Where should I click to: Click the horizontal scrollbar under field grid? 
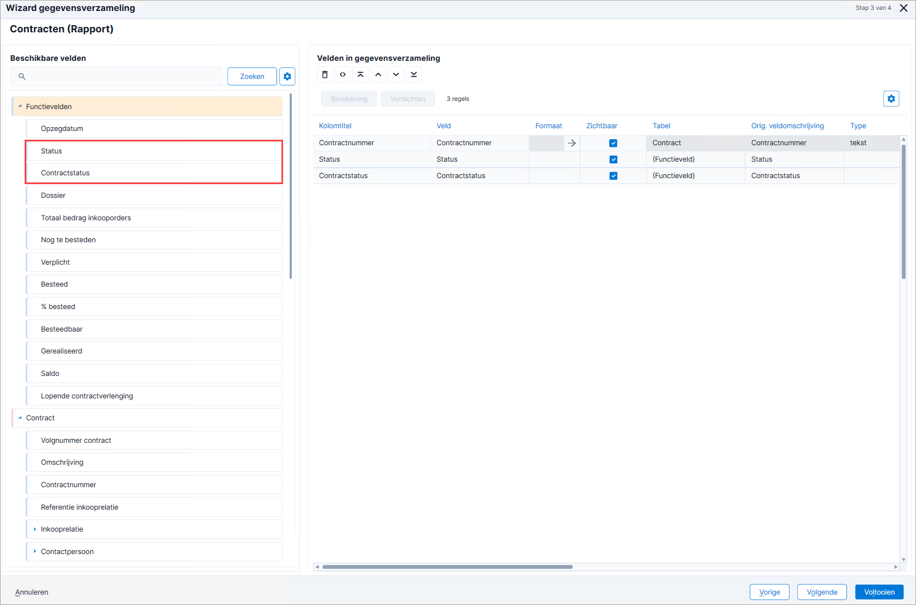tap(447, 567)
